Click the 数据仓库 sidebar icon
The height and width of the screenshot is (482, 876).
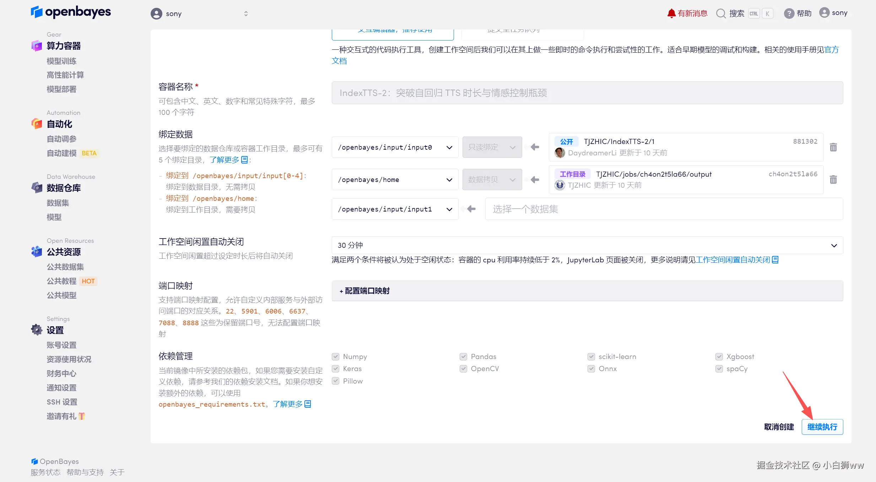[x=37, y=188]
